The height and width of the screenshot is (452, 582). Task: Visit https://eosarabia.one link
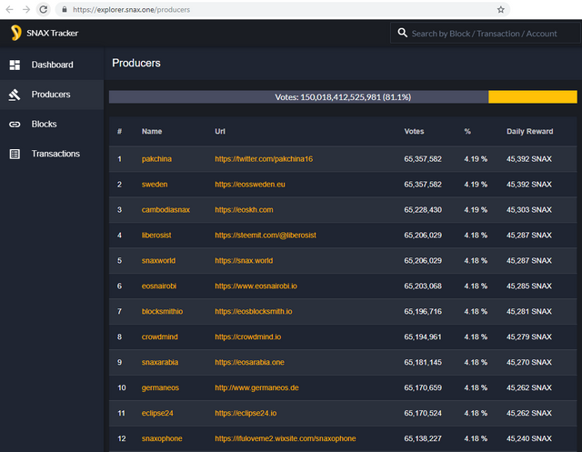[249, 363]
